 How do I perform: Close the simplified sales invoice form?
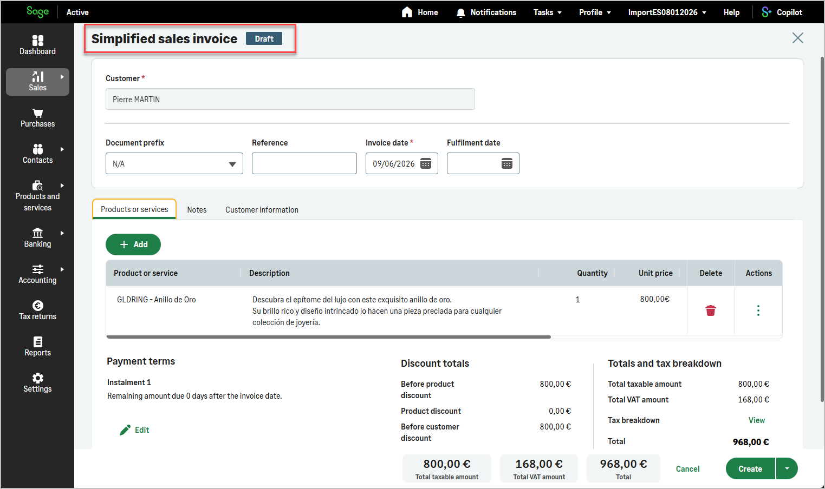[x=798, y=38]
